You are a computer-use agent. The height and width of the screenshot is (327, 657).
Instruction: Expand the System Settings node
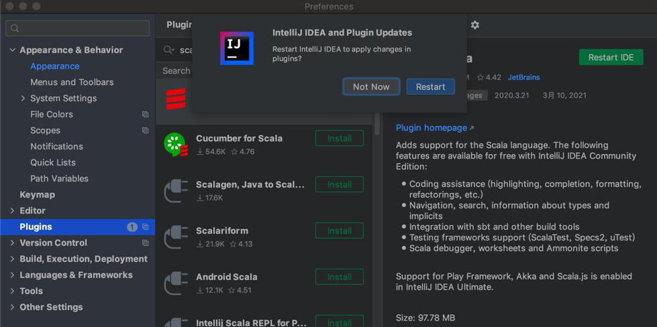point(23,99)
